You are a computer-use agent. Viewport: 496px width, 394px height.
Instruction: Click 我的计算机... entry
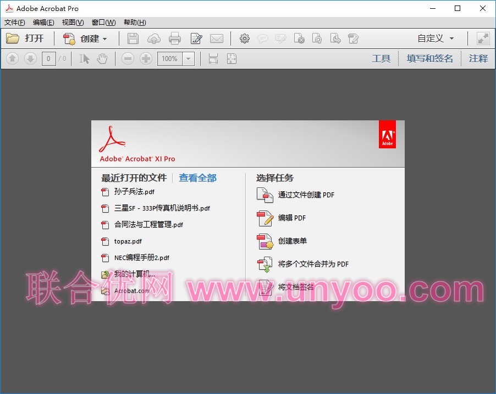point(128,274)
